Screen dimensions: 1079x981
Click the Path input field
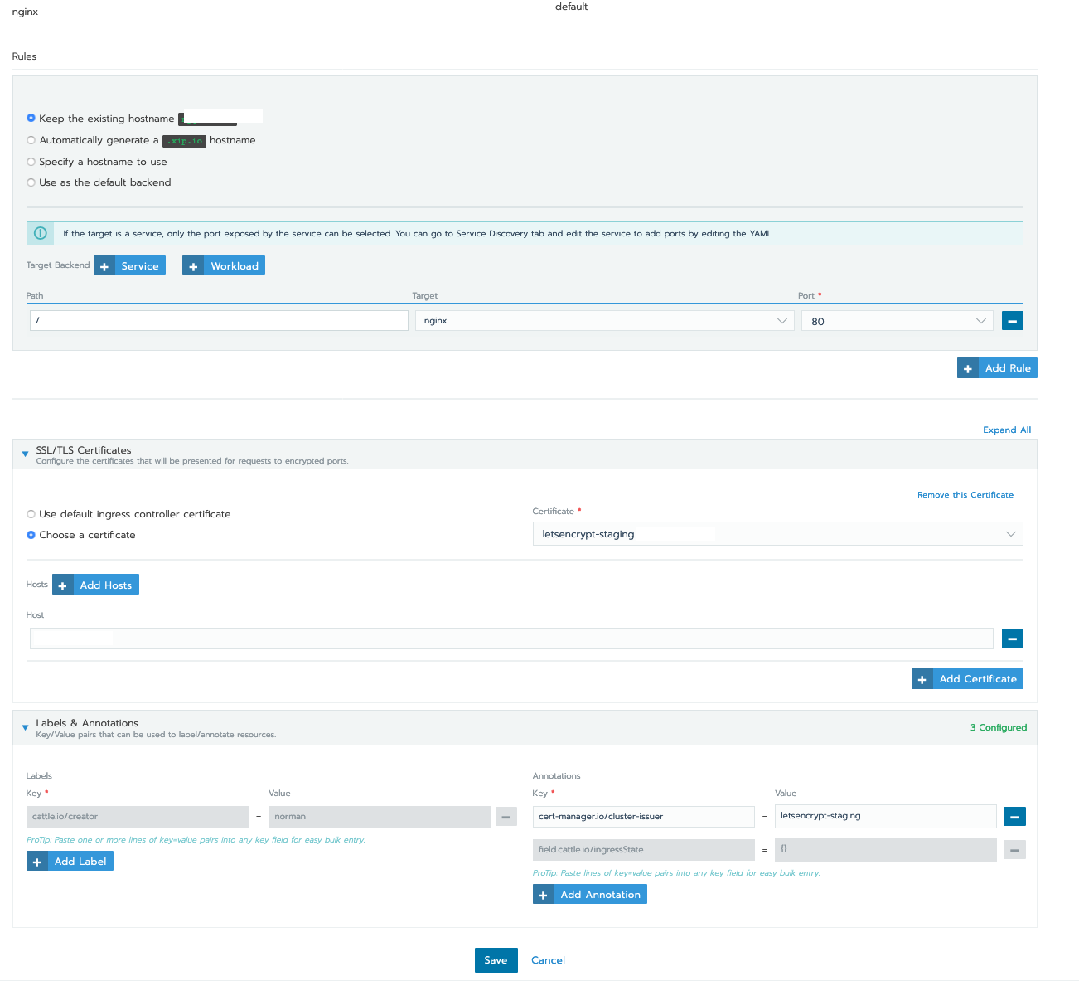click(x=219, y=321)
